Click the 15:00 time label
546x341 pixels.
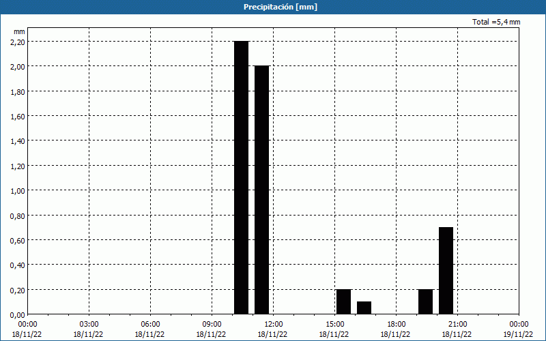[335, 325]
